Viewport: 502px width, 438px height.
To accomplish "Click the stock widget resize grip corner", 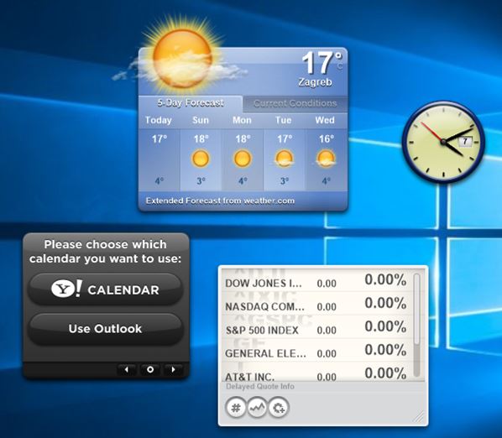I will coord(418,416).
